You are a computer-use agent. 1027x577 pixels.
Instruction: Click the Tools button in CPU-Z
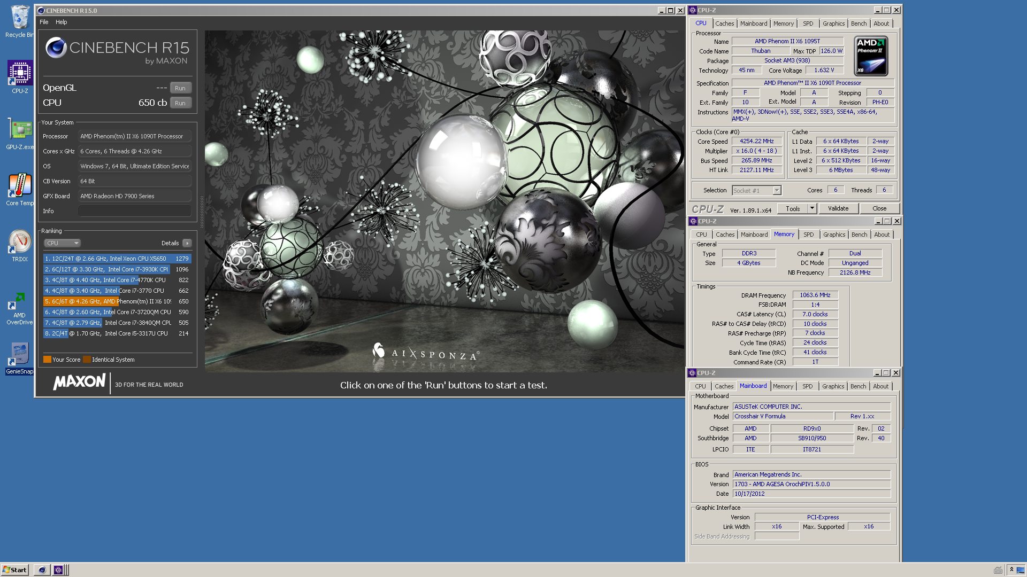click(x=793, y=208)
